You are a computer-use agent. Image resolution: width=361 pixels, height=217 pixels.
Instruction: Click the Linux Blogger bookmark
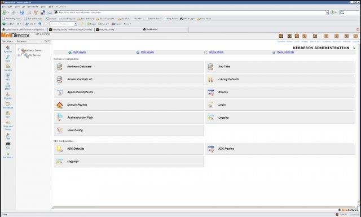[67, 19]
